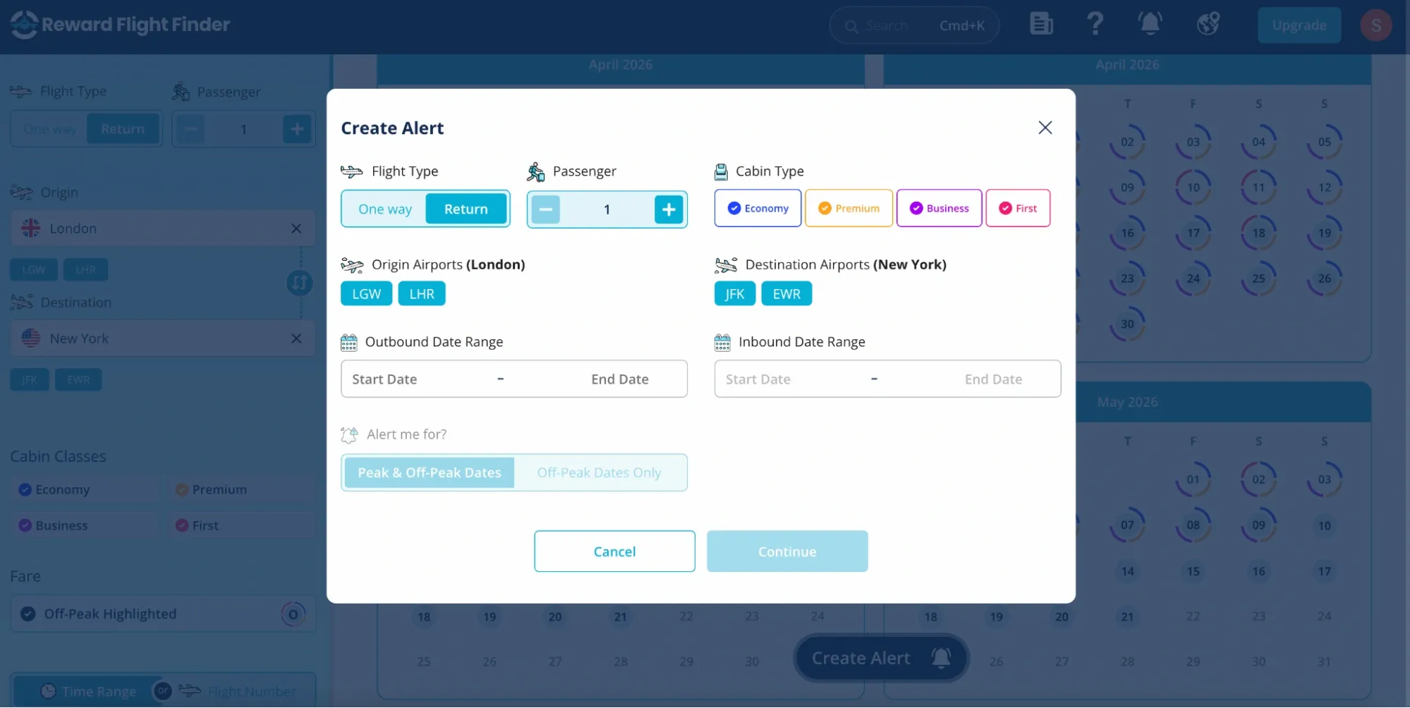This screenshot has height=708, width=1410.
Task: Open the help question mark icon
Action: click(1095, 24)
